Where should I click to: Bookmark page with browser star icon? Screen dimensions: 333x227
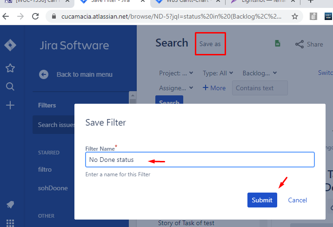pyautogui.click(x=294, y=17)
